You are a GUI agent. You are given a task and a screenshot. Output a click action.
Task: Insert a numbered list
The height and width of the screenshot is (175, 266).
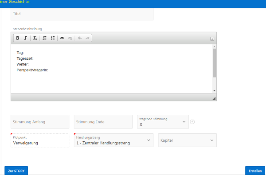[44, 38]
